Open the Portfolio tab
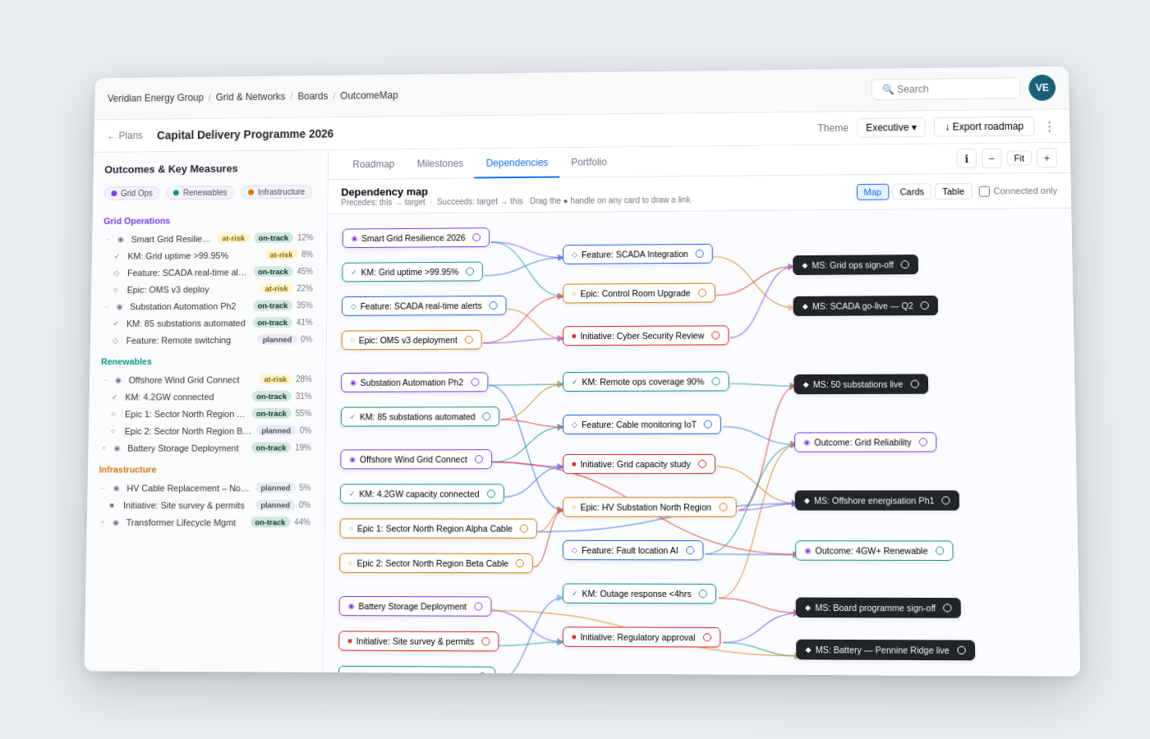The image size is (1150, 739). coord(588,163)
